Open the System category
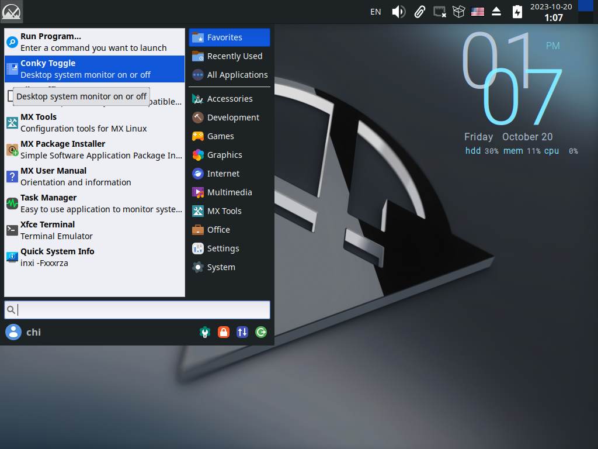Screen dimensions: 598x449 pos(230,267)
